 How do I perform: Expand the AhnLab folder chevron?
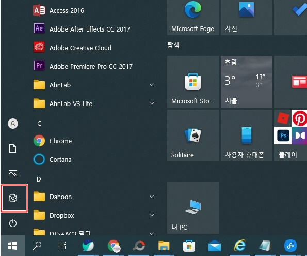(x=152, y=85)
